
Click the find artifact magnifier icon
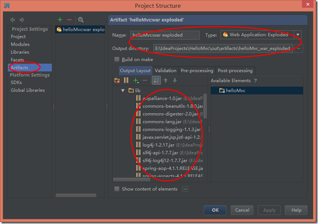[x=80, y=20]
